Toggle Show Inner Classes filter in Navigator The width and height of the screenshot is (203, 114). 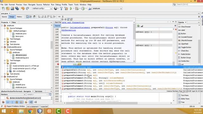(21, 102)
